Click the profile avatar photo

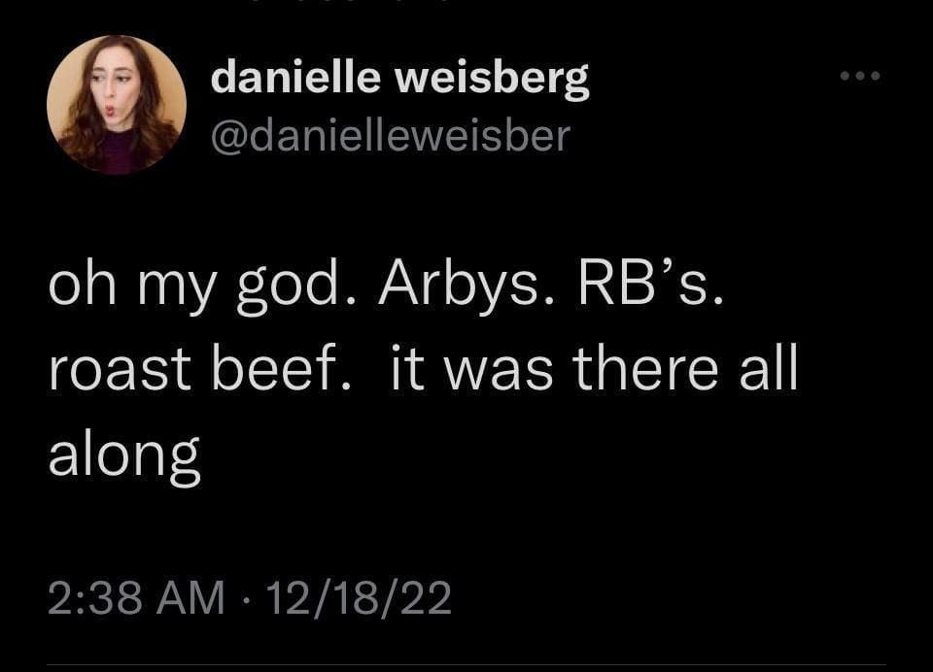click(x=116, y=105)
